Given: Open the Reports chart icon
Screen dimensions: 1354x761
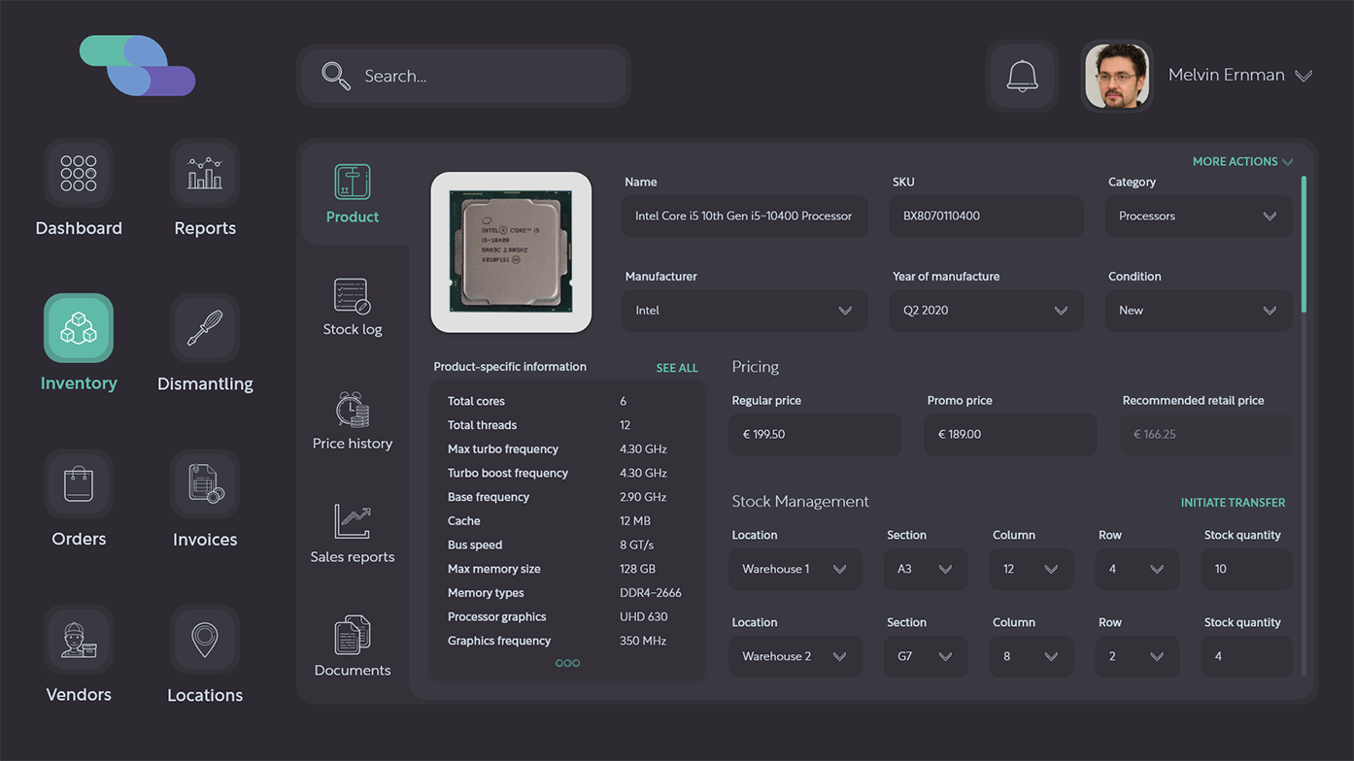Looking at the screenshot, I should pyautogui.click(x=205, y=173).
